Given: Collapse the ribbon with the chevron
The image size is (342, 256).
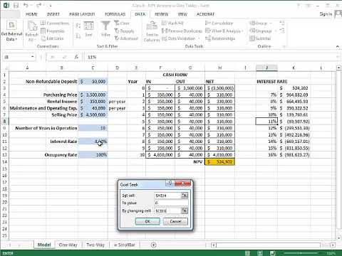Looking at the screenshot, I should click(338, 47).
